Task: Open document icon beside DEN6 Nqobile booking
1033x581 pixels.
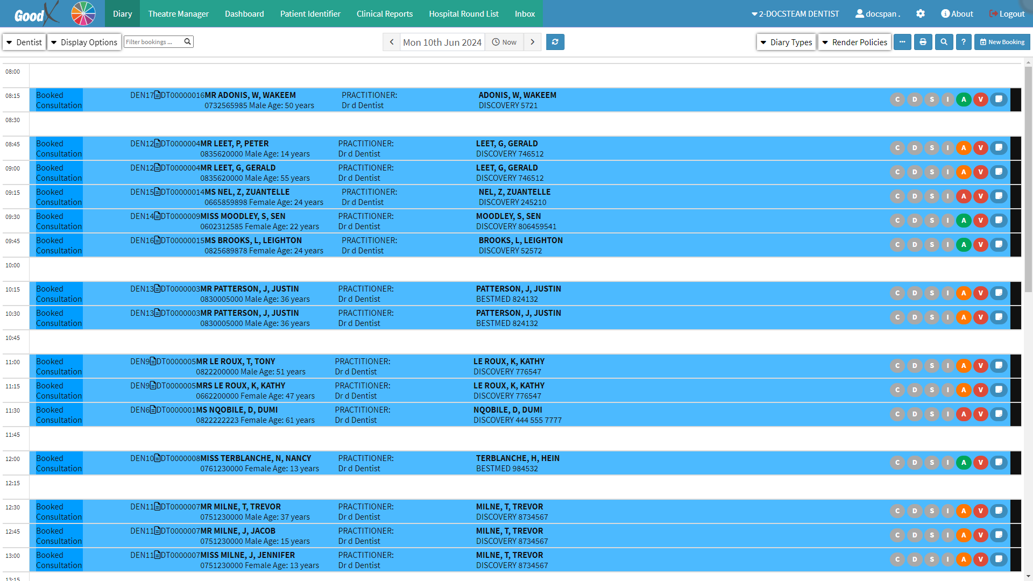Action: pos(153,410)
